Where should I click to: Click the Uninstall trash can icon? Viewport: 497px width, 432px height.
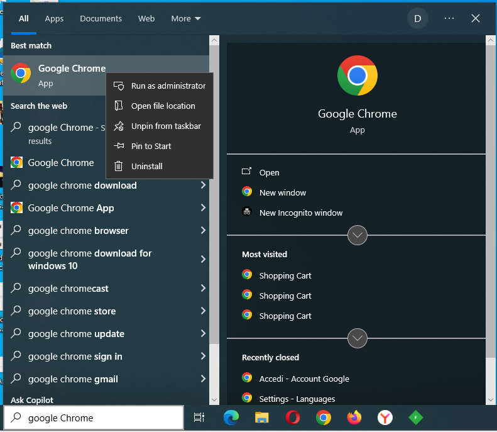pos(119,166)
